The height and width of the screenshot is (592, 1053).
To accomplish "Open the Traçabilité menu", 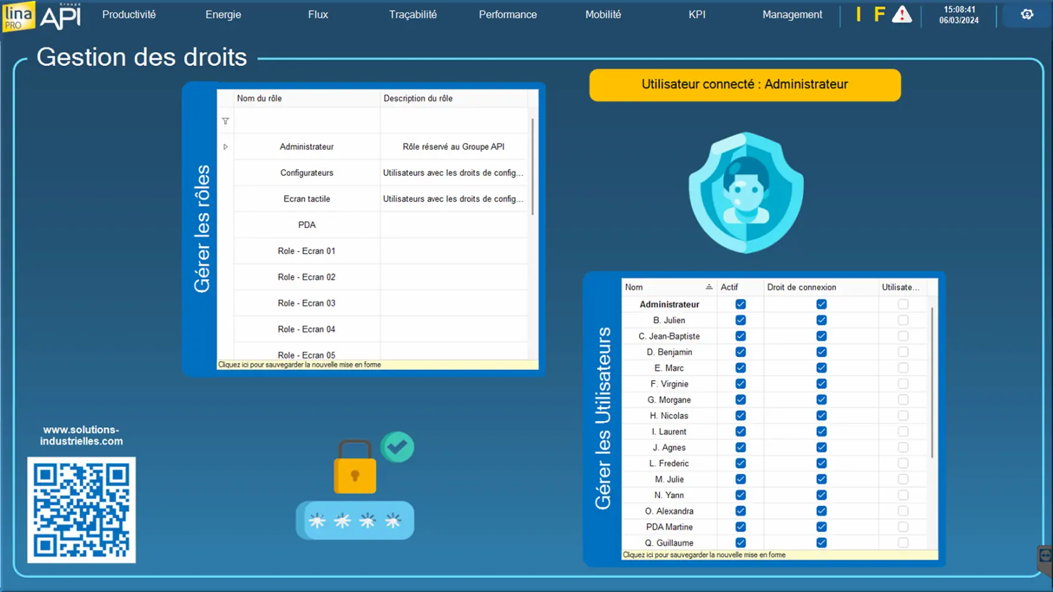I will (x=413, y=15).
